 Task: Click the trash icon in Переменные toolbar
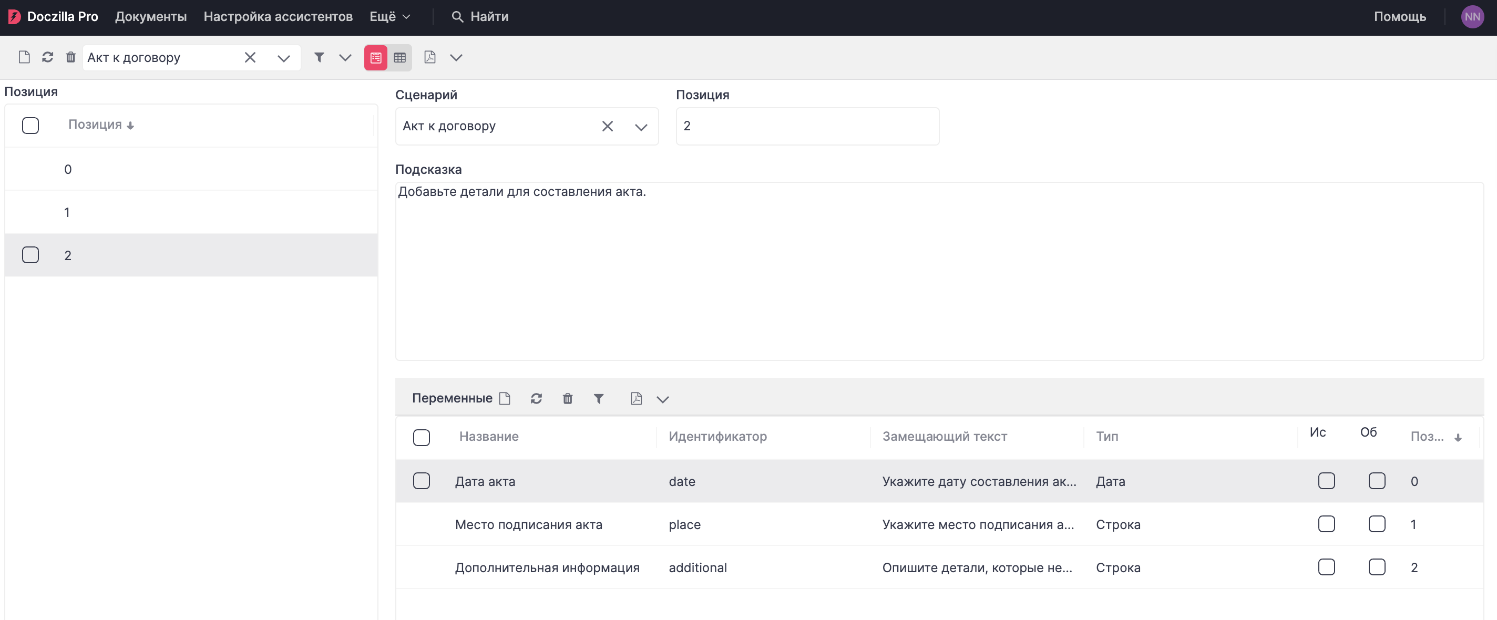568,398
